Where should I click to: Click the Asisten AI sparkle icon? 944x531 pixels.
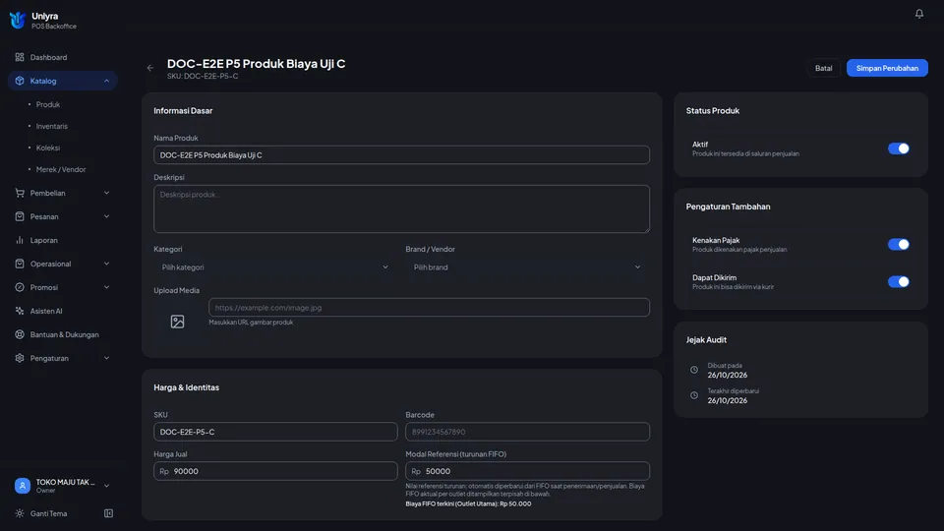coord(20,311)
